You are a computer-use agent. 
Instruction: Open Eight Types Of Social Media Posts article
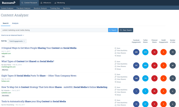[x=39, y=76]
